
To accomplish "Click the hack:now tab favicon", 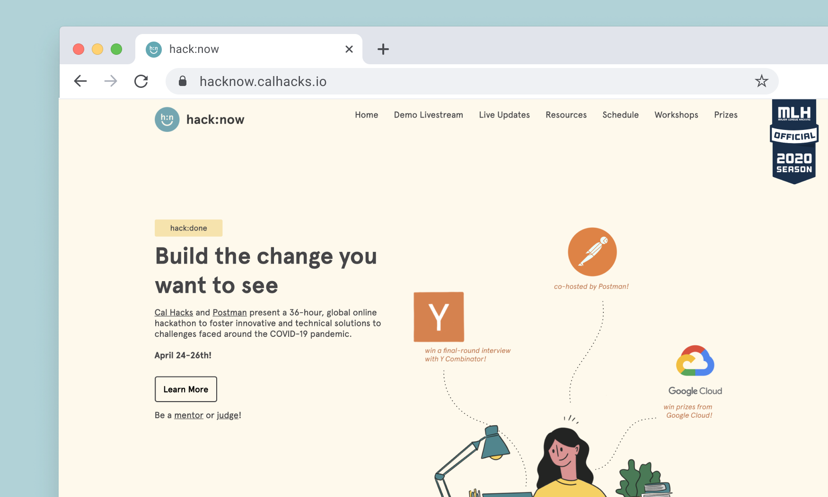I will click(154, 49).
